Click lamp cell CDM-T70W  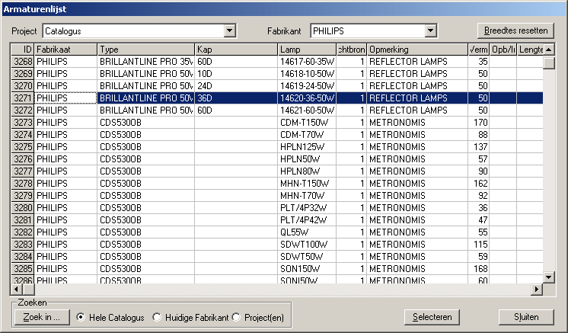click(307, 135)
